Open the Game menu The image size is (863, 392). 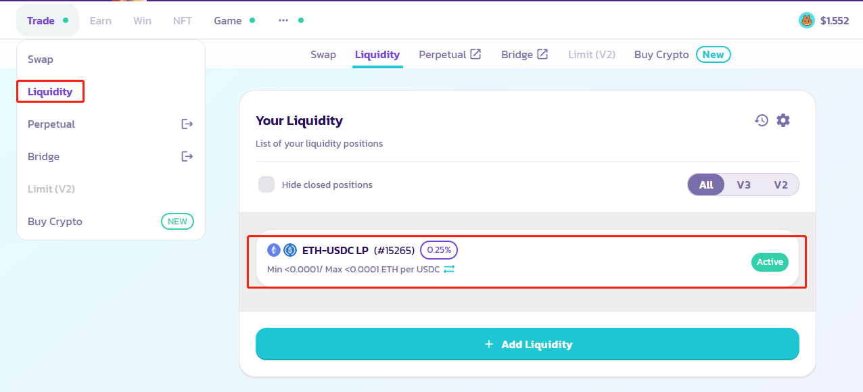pyautogui.click(x=228, y=20)
